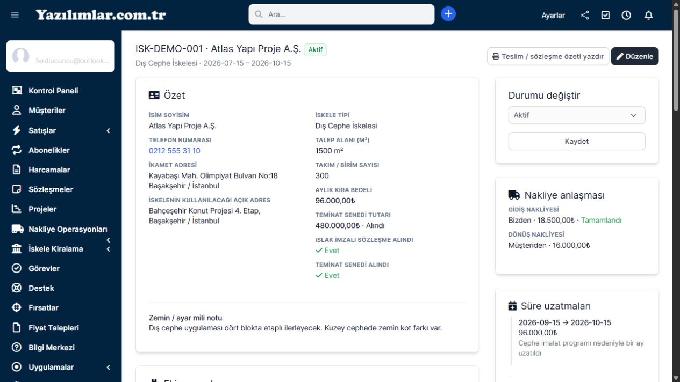Image resolution: width=680 pixels, height=382 pixels.
Task: Click the user profile avatar
Action: coord(20,56)
